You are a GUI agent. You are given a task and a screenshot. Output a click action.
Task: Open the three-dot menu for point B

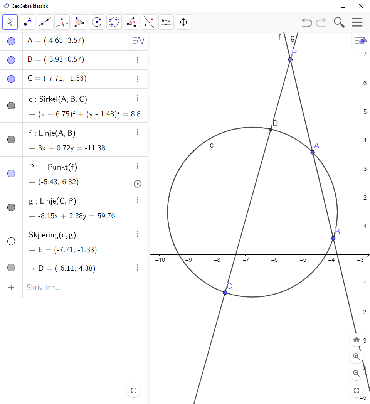click(138, 59)
